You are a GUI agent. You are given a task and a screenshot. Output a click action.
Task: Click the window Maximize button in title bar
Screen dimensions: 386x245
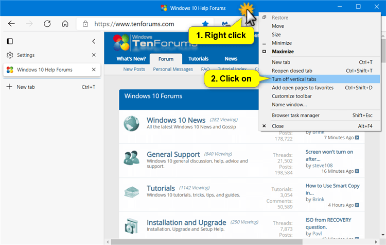(x=358, y=7)
